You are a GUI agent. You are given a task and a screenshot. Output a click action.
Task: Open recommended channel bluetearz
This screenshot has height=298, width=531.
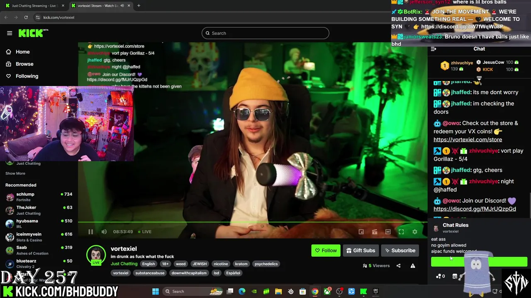(39, 264)
